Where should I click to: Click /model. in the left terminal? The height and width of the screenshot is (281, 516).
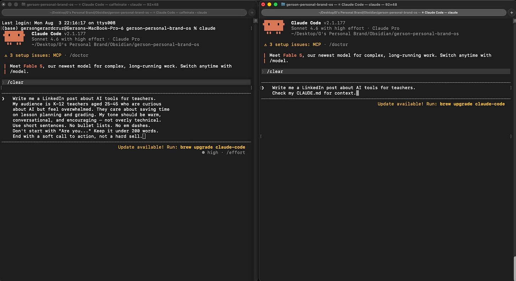[x=19, y=71]
